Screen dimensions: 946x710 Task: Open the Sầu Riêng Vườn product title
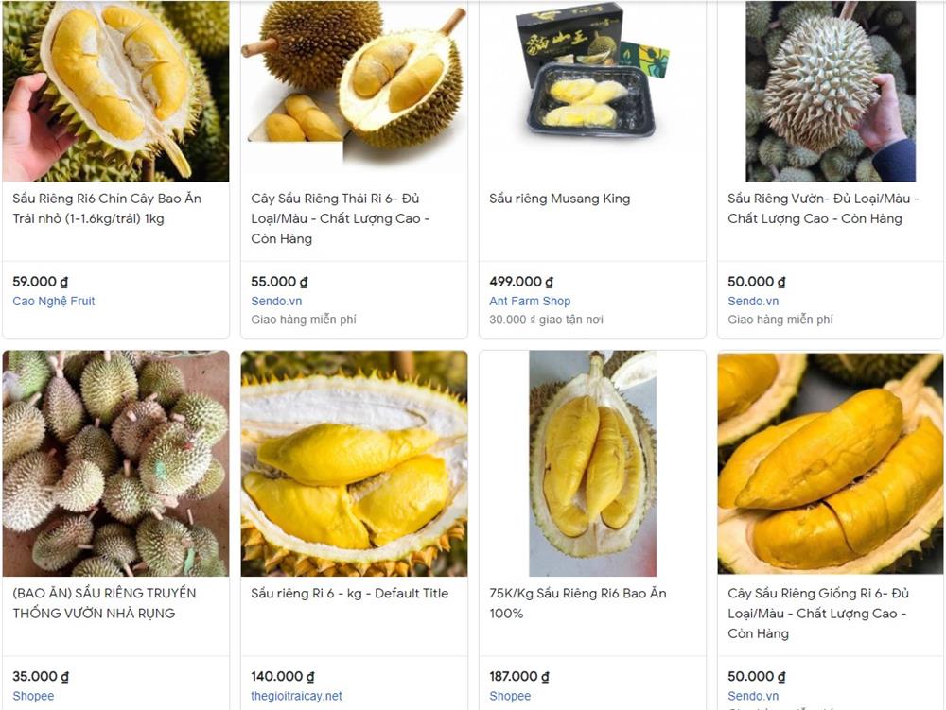click(823, 209)
